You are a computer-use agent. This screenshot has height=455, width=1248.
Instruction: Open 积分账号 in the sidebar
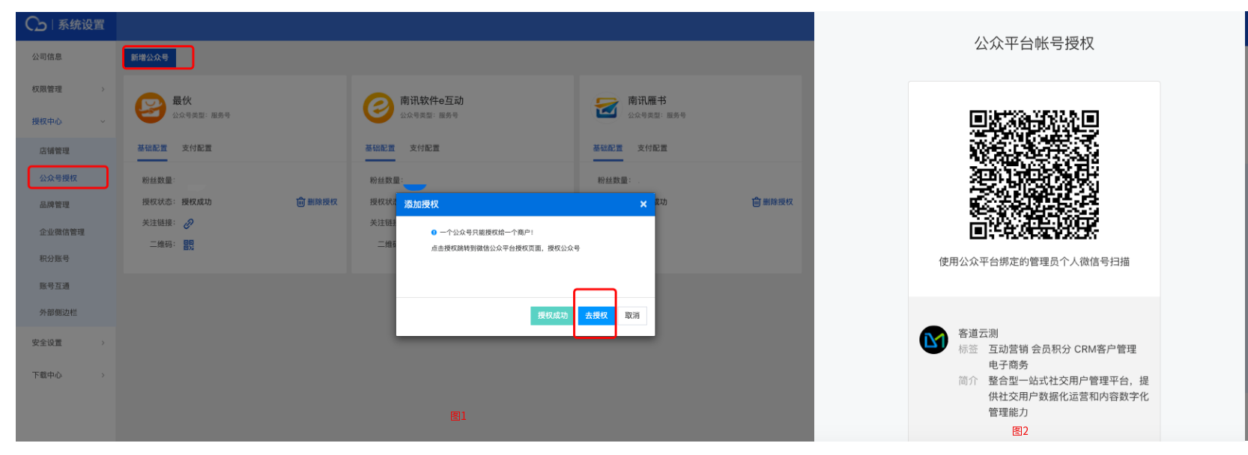(x=55, y=259)
